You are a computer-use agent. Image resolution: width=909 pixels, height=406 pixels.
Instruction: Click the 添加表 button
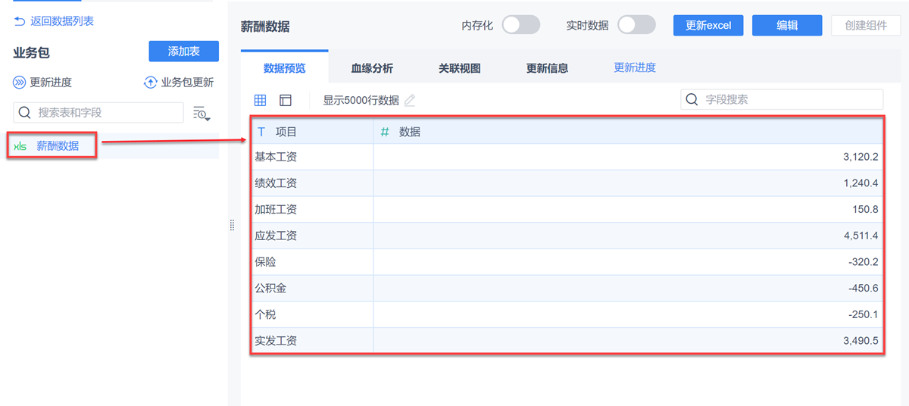(183, 52)
